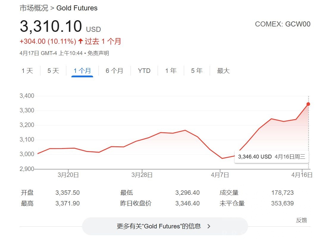Open the 6 个月 range tab

(114, 71)
